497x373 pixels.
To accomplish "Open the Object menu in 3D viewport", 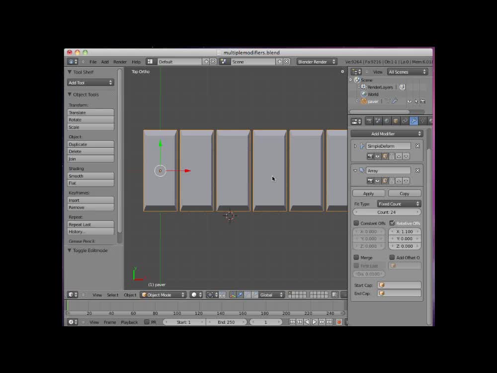I will pyautogui.click(x=130, y=294).
